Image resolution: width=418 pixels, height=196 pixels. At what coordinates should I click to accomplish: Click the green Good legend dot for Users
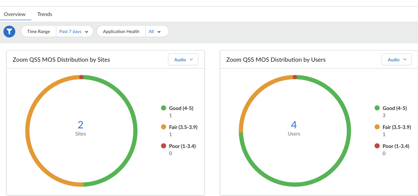[377, 108]
